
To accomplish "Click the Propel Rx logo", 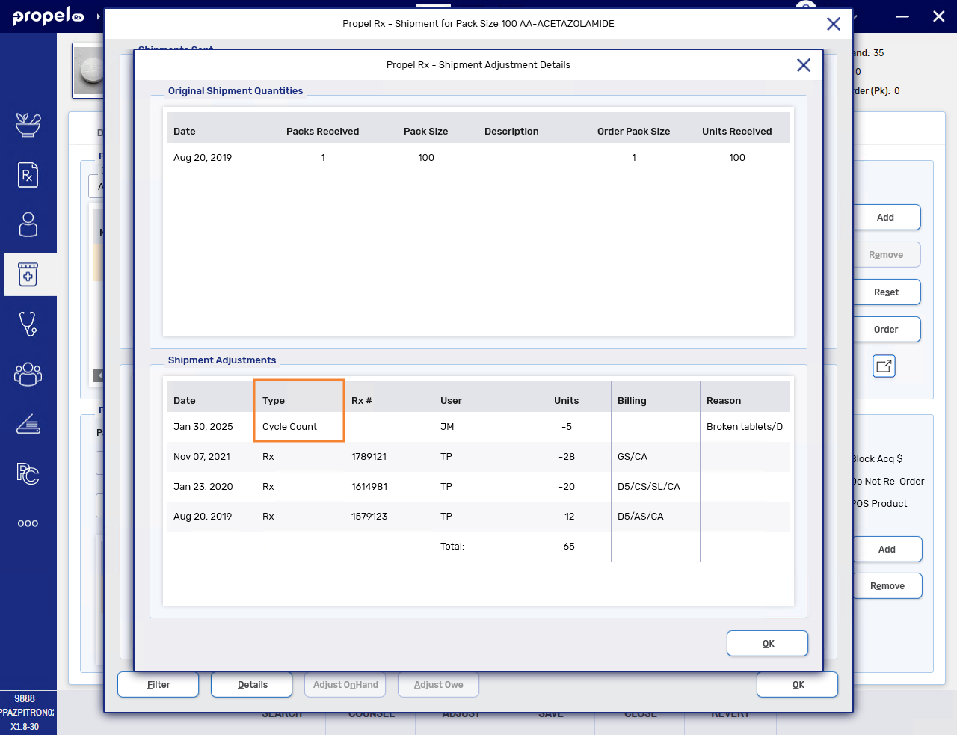I will (48, 16).
